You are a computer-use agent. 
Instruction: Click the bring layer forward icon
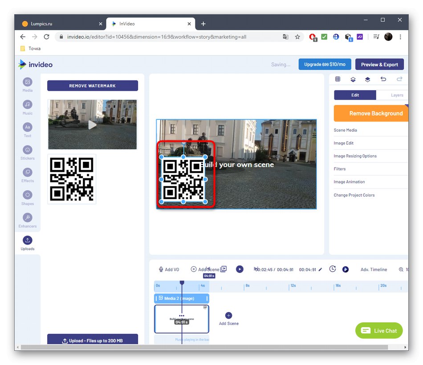pos(367,79)
